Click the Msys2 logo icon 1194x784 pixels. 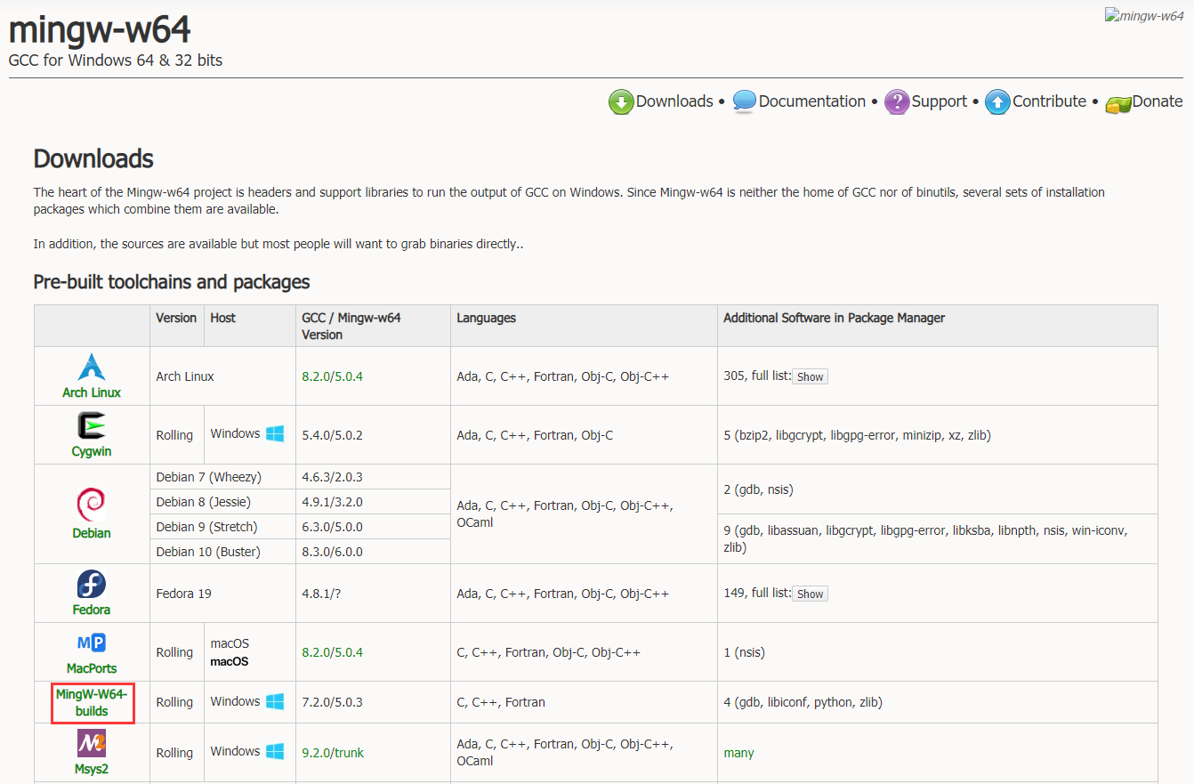[92, 743]
